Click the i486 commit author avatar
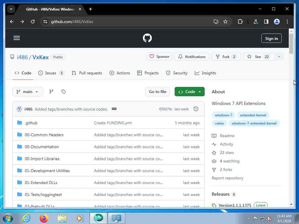This screenshot has height=224, width=299. click(x=19, y=109)
